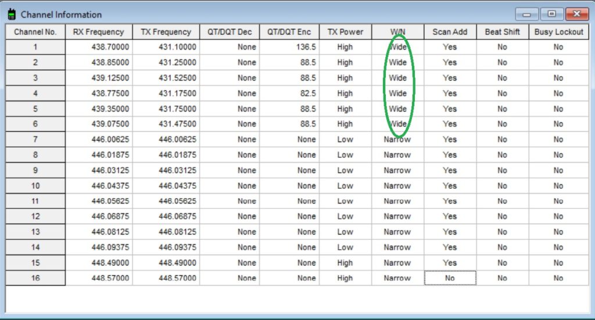The image size is (595, 320).
Task: Click the QT/DQT Enc cell 136.5
Action: pyautogui.click(x=289, y=47)
